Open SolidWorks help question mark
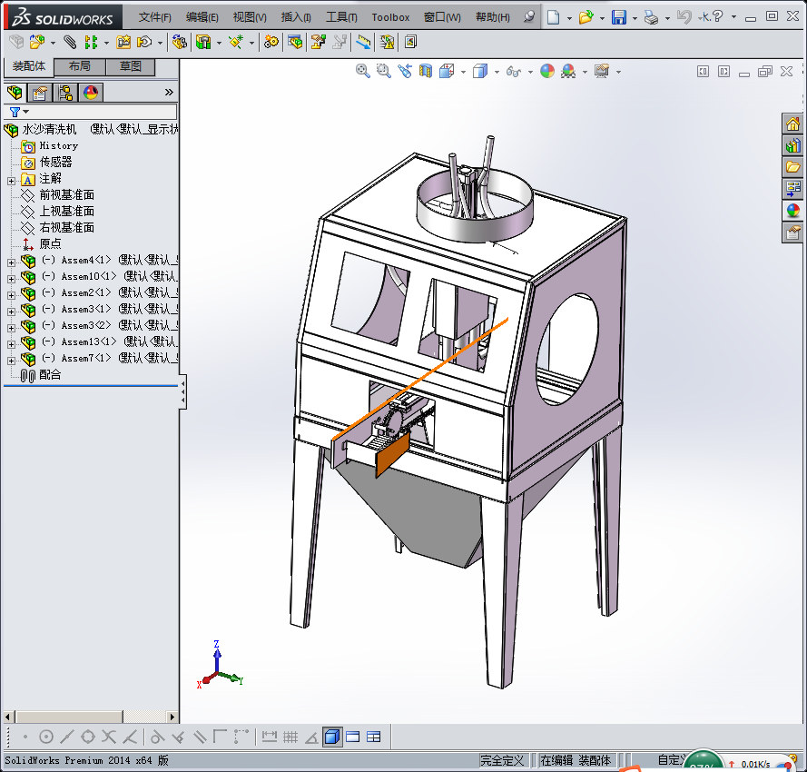Screen dimensions: 807x772 [718, 17]
